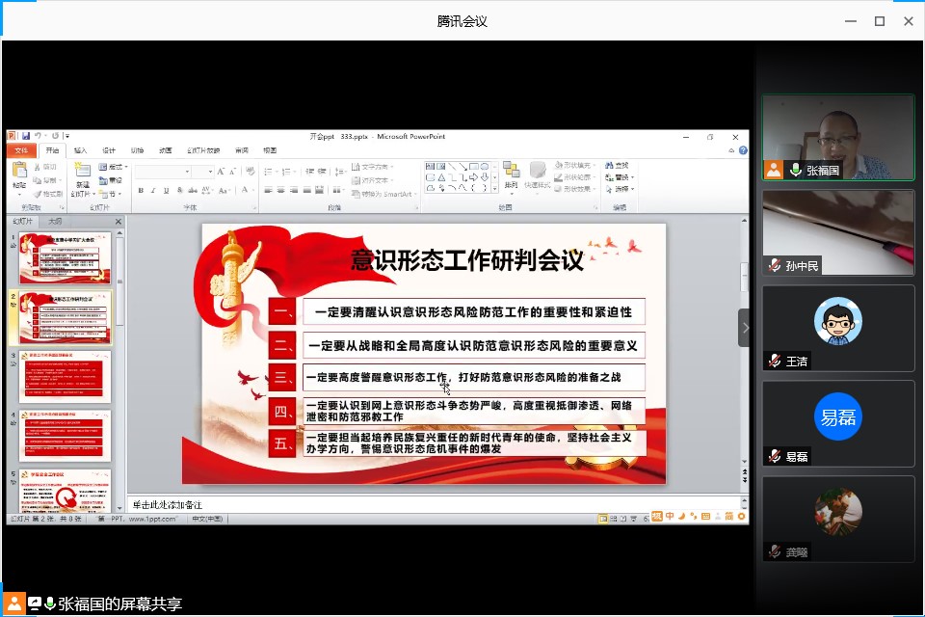Toggle Underline formatting in the font group
Screen dimensions: 925x617
[168, 190]
